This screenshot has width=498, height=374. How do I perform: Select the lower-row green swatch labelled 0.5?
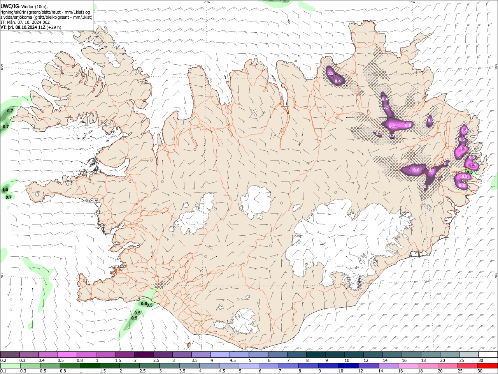pyautogui.click(x=50, y=365)
